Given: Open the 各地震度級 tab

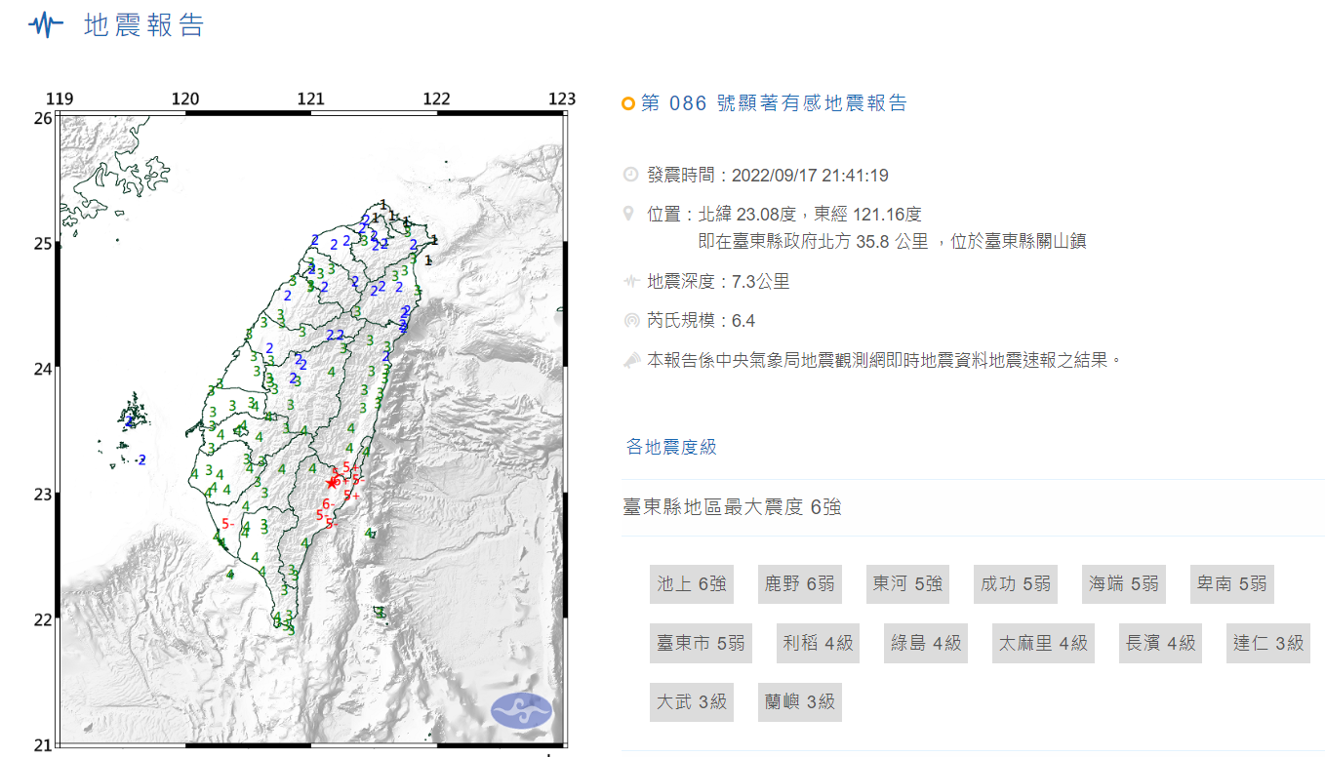Looking at the screenshot, I should [x=671, y=447].
